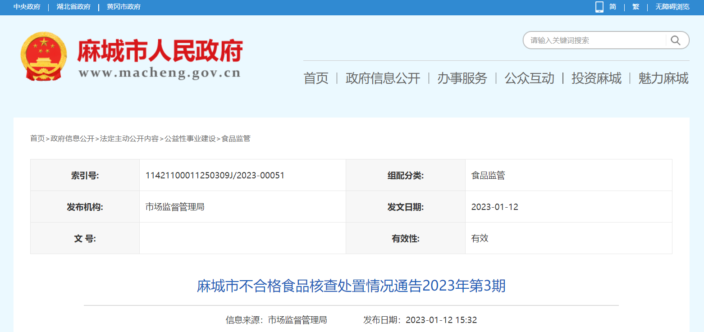Viewport: 704px width, 332px height.
Task: Switch to traditional Chinese (繁)
Action: [635, 7]
